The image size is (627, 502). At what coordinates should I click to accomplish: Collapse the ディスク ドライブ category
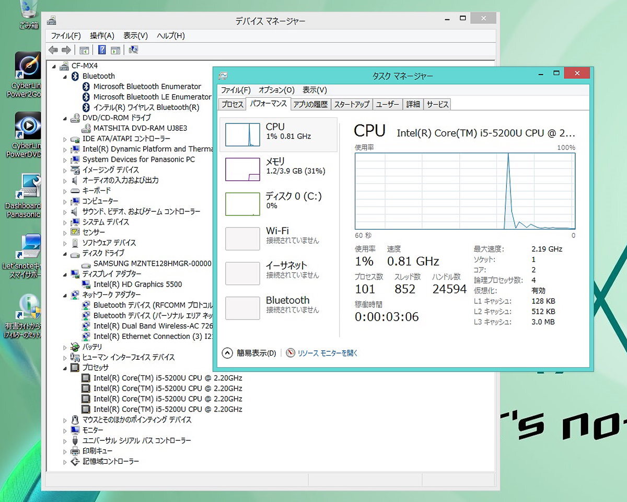(65, 254)
